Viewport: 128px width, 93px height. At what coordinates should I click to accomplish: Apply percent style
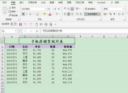(x=111, y=14)
